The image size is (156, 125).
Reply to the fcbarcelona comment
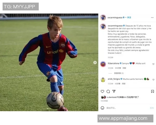[124, 68]
